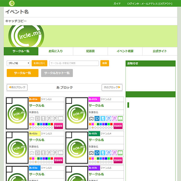Image resolution: width=181 pixels, height=181 pixels.
Task: Click 登録解除 in card あ-02b
Action: pyautogui.click(x=118, y=160)
